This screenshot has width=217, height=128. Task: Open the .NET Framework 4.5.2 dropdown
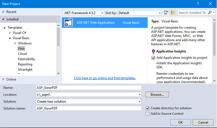(102, 13)
